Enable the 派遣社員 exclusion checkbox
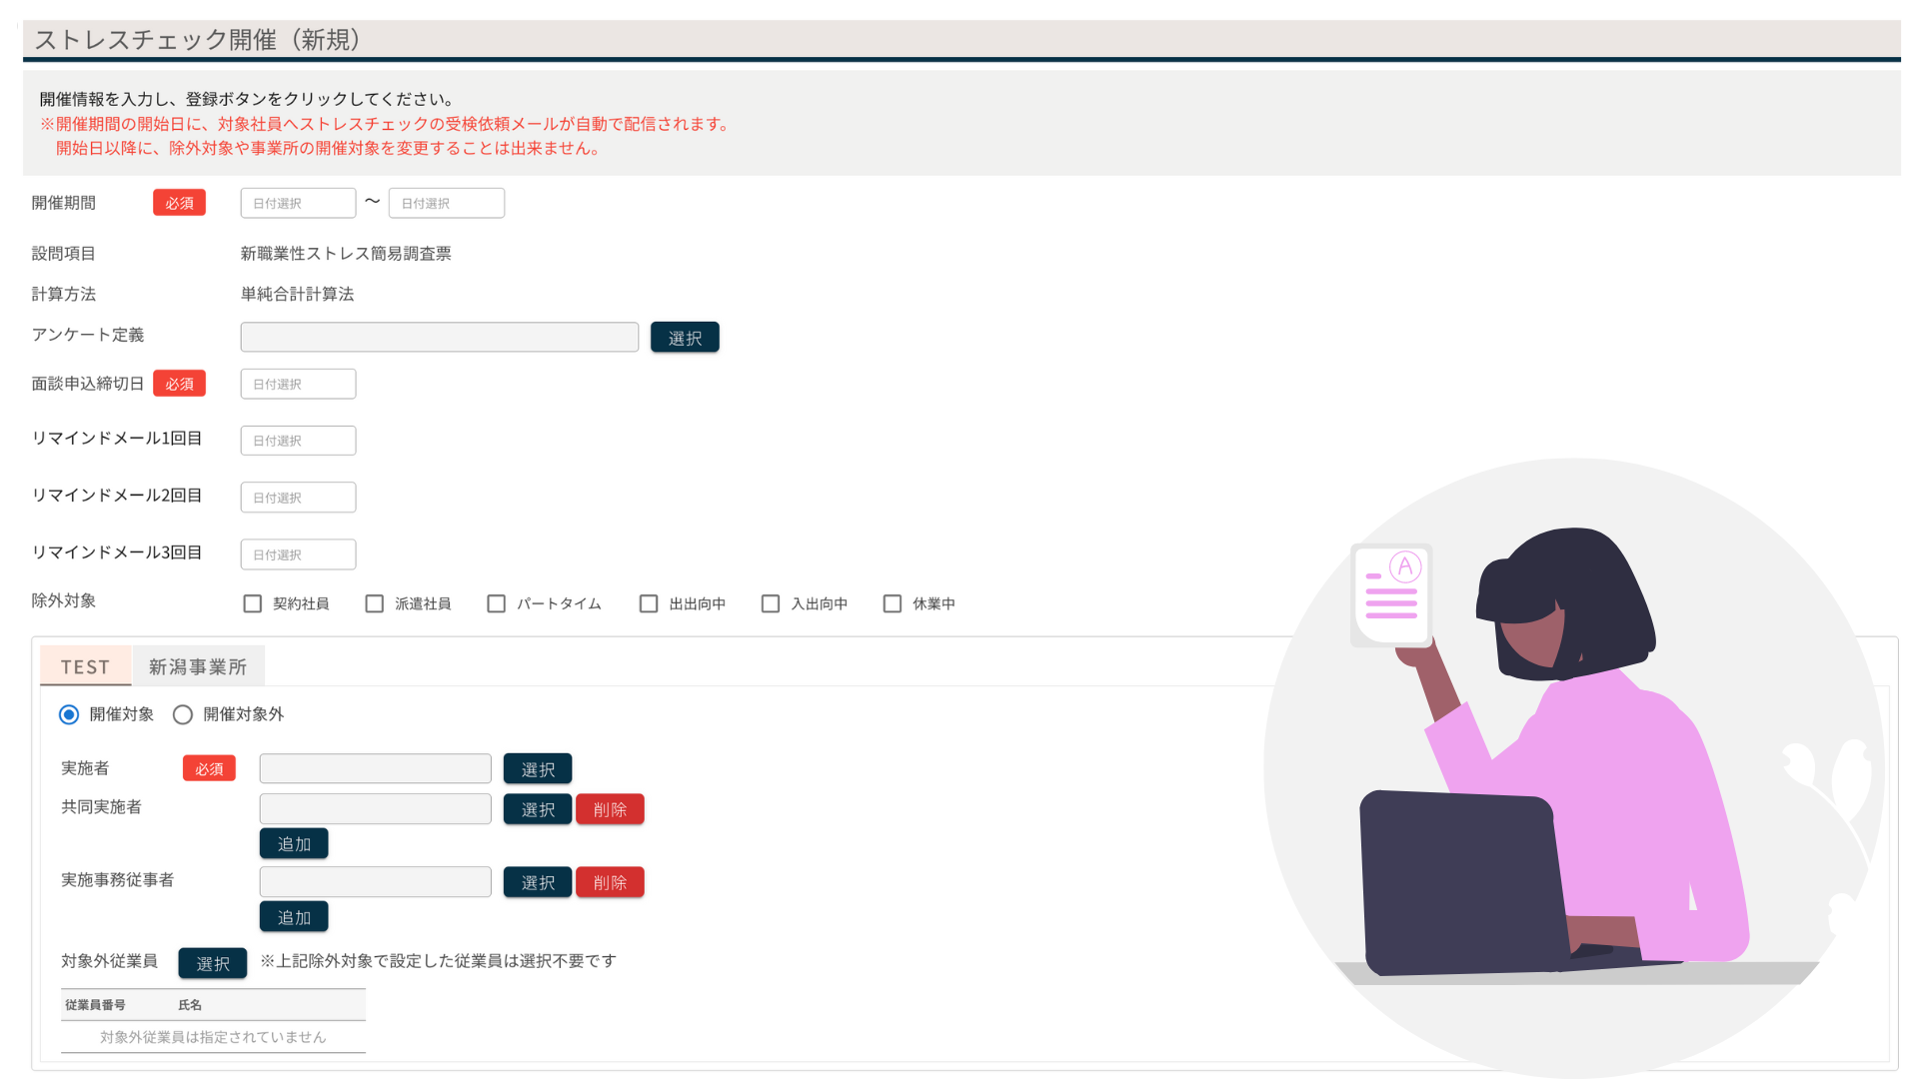 (x=375, y=603)
